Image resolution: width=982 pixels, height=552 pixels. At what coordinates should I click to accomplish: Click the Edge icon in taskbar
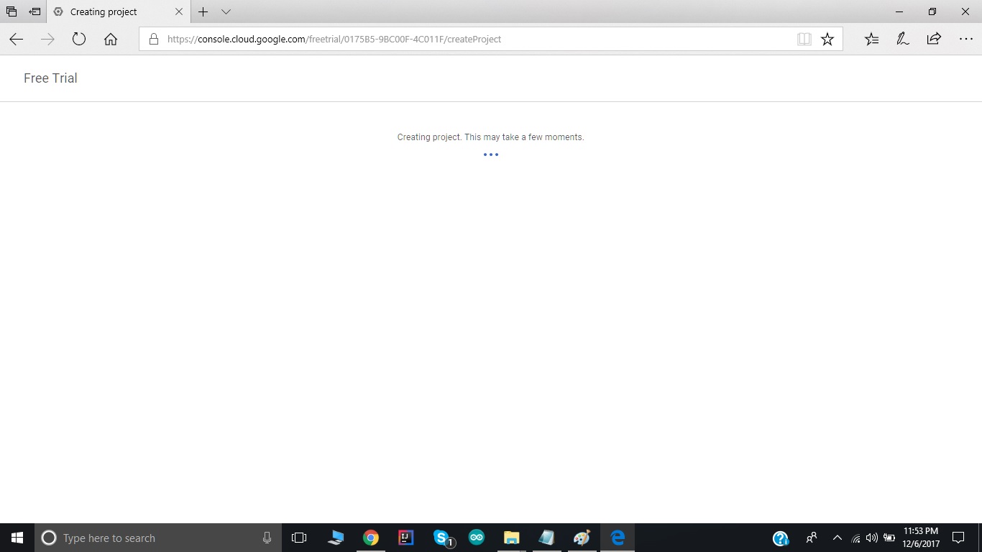[618, 538]
